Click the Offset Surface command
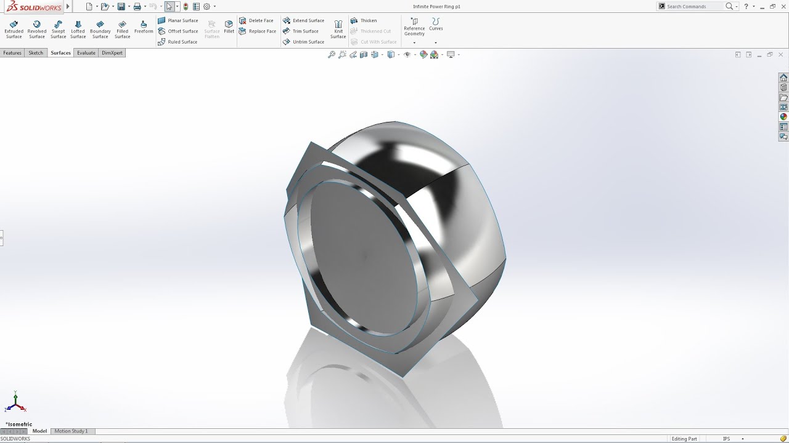The image size is (789, 443). coord(178,31)
